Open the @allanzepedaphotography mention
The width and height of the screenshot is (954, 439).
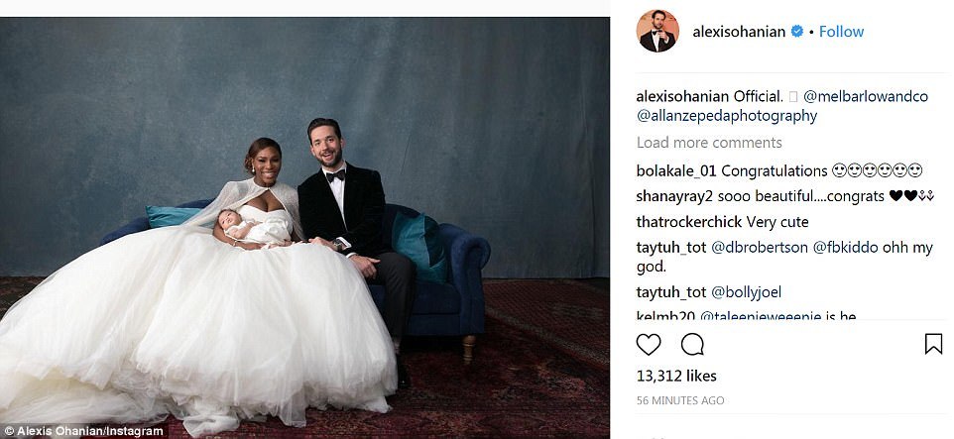point(727,116)
